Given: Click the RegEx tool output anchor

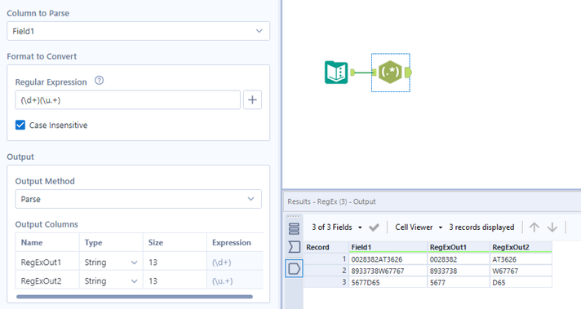Looking at the screenshot, I should pyautogui.click(x=408, y=73).
